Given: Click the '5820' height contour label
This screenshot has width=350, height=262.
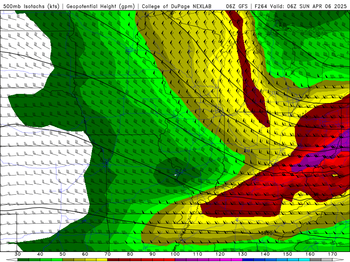Looking at the screenshot, I should click(x=266, y=233).
